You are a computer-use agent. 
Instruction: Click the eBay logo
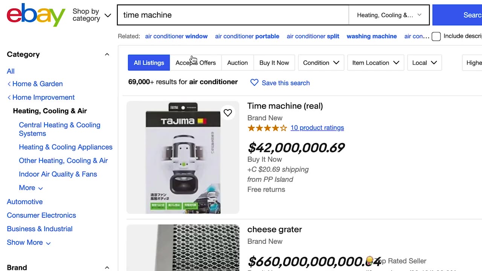36,15
